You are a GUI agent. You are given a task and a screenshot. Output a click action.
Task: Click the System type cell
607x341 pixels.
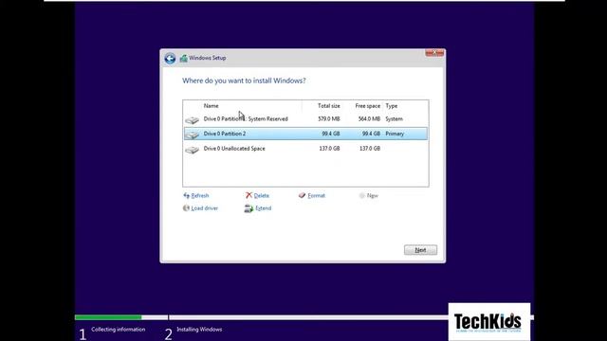tap(395, 119)
